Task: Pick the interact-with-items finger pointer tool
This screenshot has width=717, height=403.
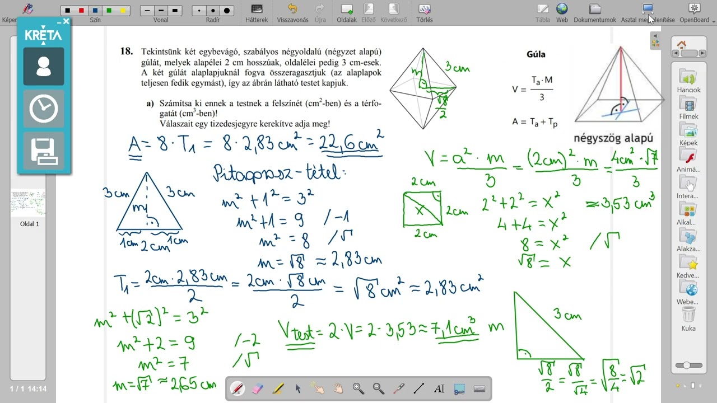Action: tap(318, 388)
